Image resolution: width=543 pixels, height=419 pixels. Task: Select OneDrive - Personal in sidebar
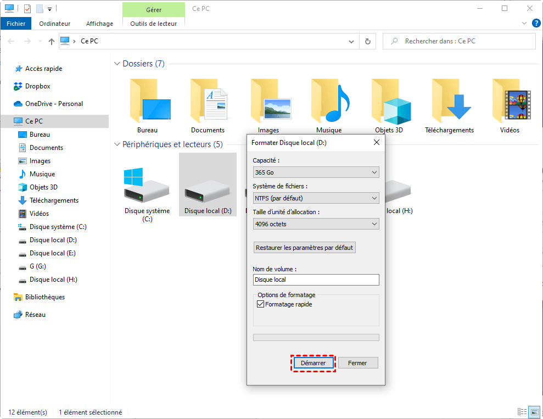coord(54,104)
